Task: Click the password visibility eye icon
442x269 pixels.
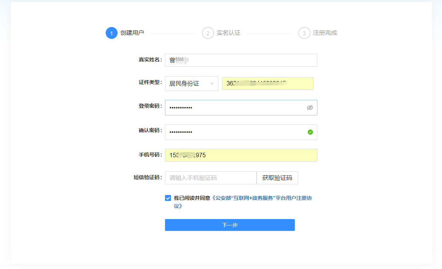Action: 310,107
